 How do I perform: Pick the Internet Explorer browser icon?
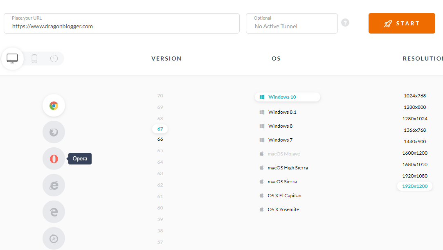coord(54,185)
